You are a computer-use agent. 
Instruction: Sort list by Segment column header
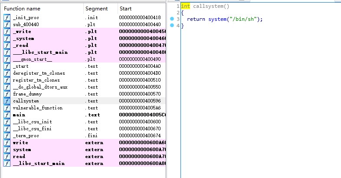96,8
